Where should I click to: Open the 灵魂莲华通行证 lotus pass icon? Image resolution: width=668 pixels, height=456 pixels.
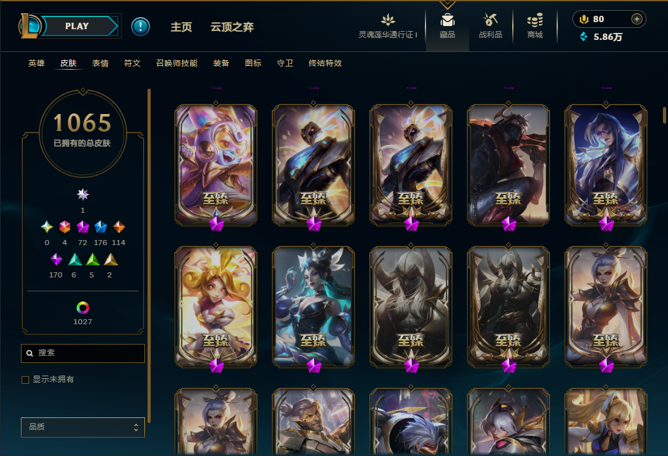[x=388, y=20]
